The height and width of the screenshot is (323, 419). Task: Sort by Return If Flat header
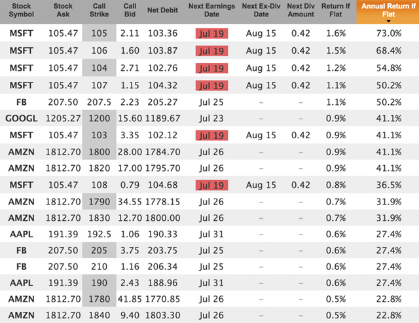pyautogui.click(x=336, y=10)
